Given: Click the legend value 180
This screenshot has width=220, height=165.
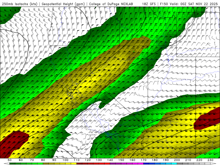Looking at the screenshot, I should point(155,160).
